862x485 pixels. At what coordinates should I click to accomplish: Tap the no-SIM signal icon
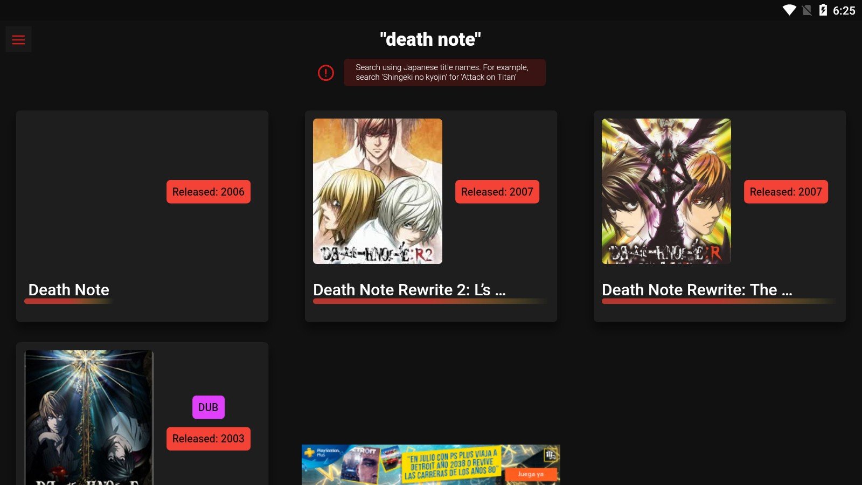[x=807, y=10]
